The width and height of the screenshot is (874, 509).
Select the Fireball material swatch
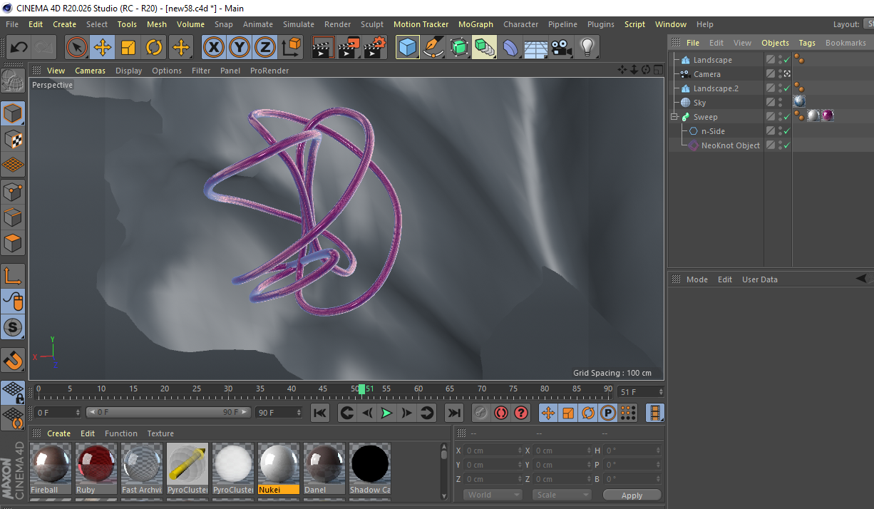(51, 468)
